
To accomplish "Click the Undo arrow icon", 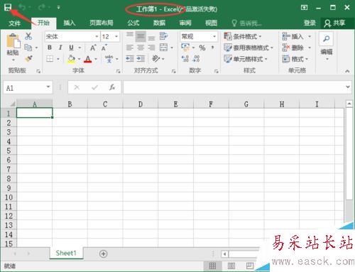I will pyautogui.click(x=22, y=7).
